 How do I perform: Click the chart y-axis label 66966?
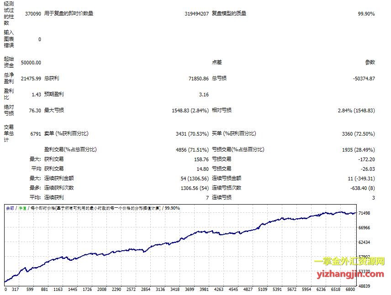tap(364, 228)
